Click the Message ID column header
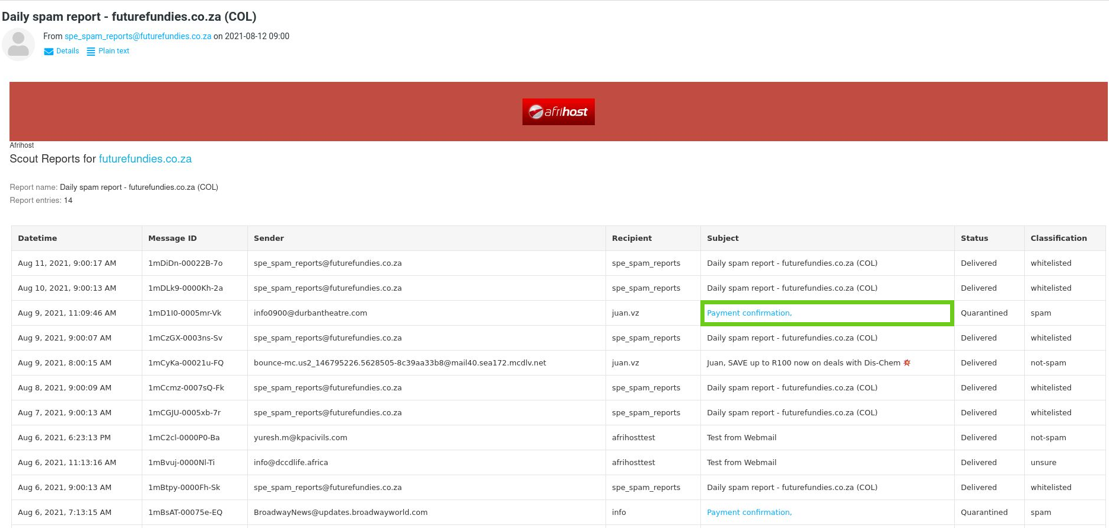This screenshot has width=1109, height=528. (x=172, y=238)
